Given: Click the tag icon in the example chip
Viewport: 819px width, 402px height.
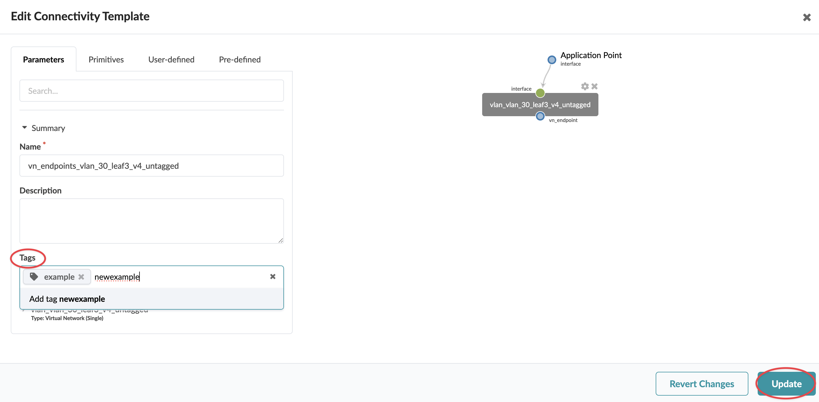Looking at the screenshot, I should [x=34, y=277].
